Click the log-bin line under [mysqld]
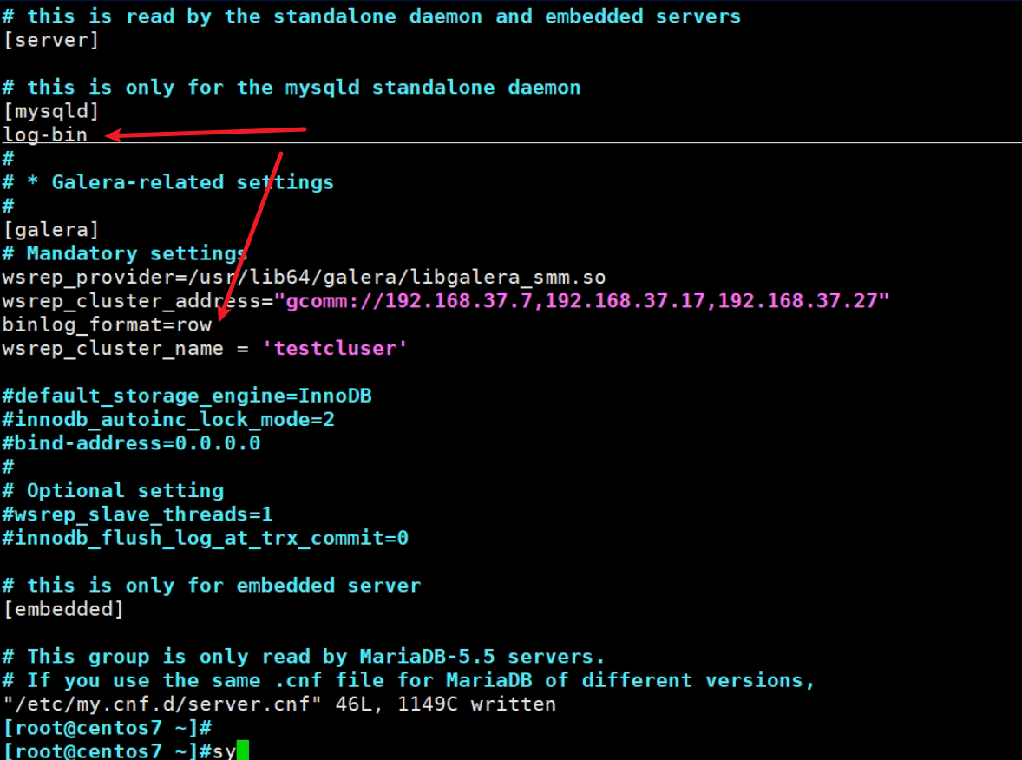1022x760 pixels. click(x=45, y=135)
